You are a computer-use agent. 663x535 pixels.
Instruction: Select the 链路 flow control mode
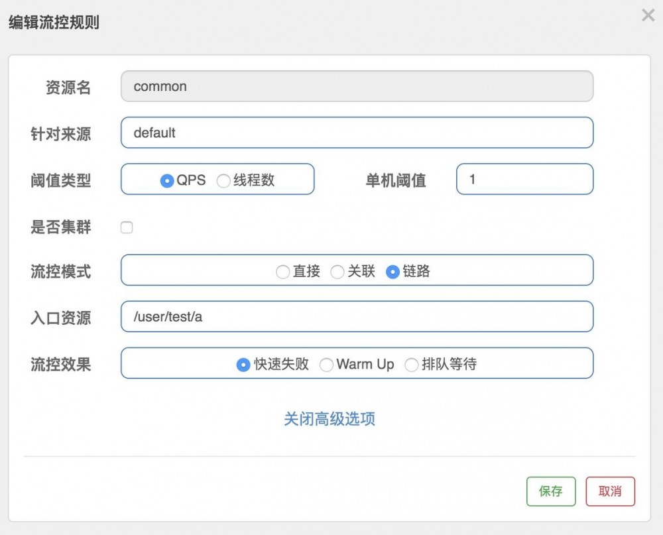(392, 271)
